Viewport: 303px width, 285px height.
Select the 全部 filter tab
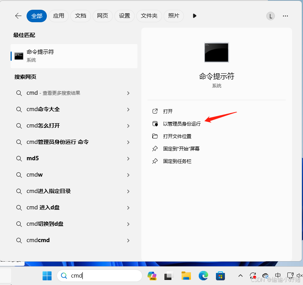click(37, 16)
